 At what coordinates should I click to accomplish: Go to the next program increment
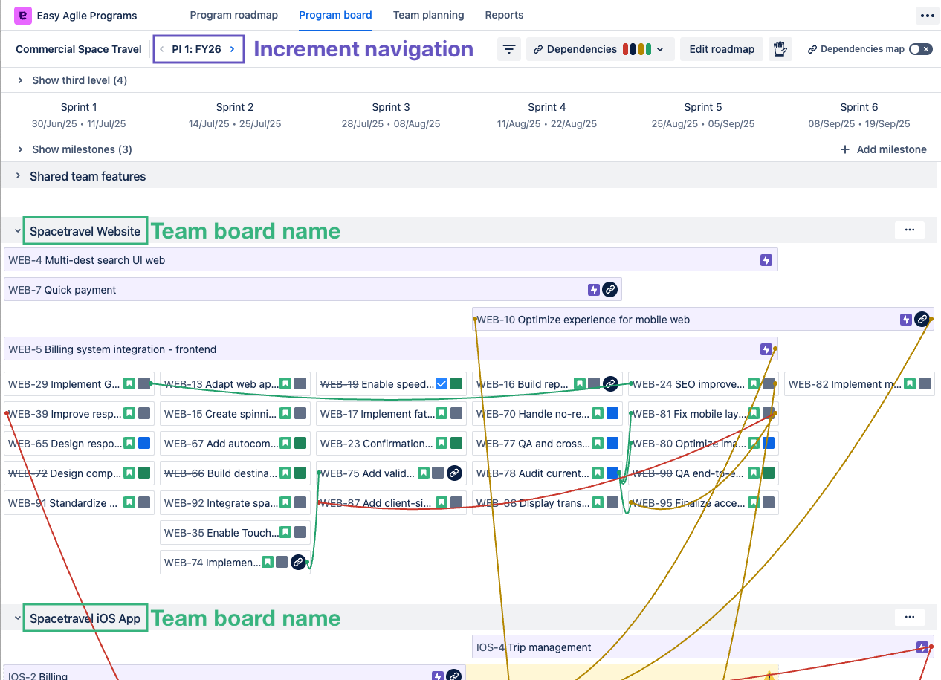233,49
